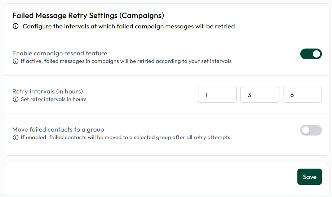
Task: Enable the 'Move failed contacts to a group' toggle
Action: (x=311, y=130)
